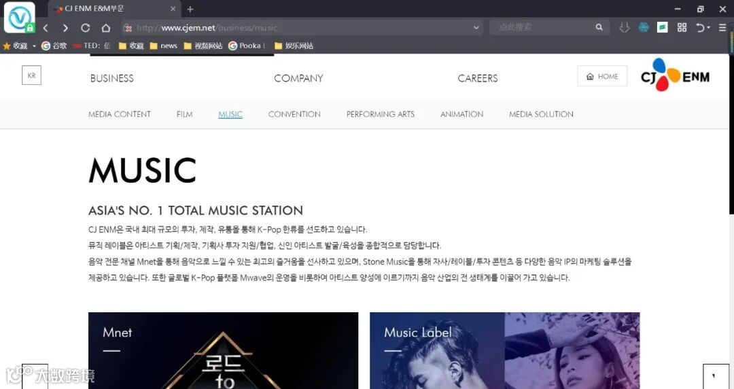Click the undo closed tab icon
Viewport: 734px width, 389px height.
coord(700,28)
